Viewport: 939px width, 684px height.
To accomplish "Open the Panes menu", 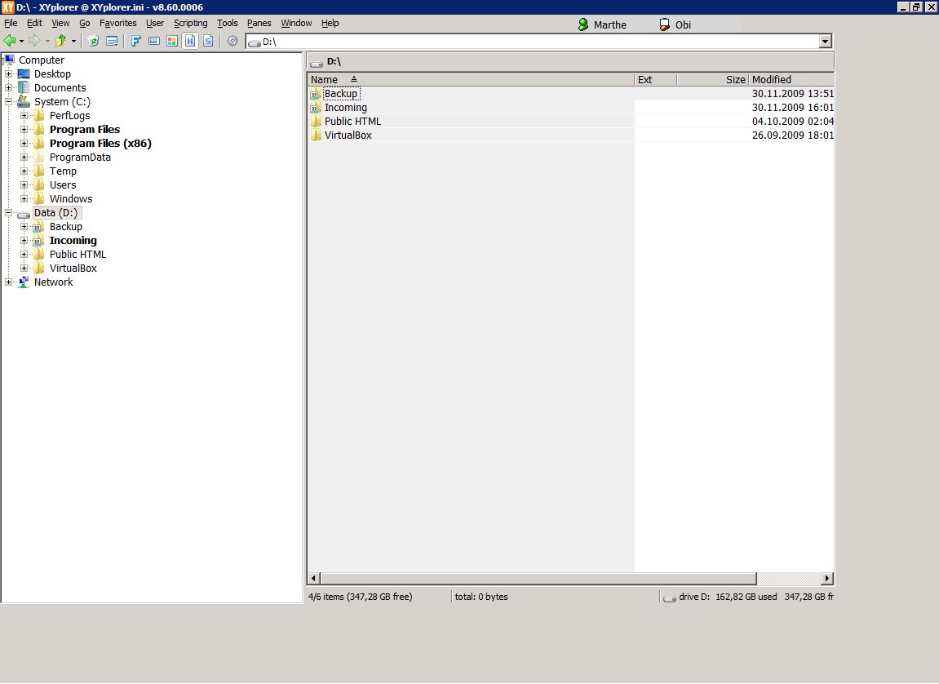I will (259, 23).
